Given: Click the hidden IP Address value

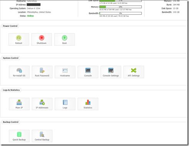Looking at the screenshot, I should click(x=33, y=5).
